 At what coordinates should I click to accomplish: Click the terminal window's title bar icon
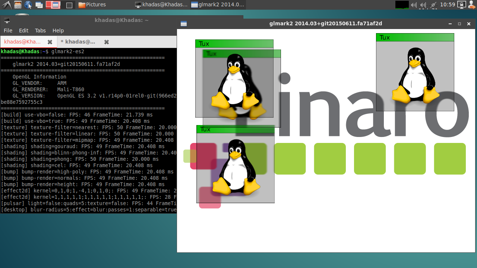(7, 20)
